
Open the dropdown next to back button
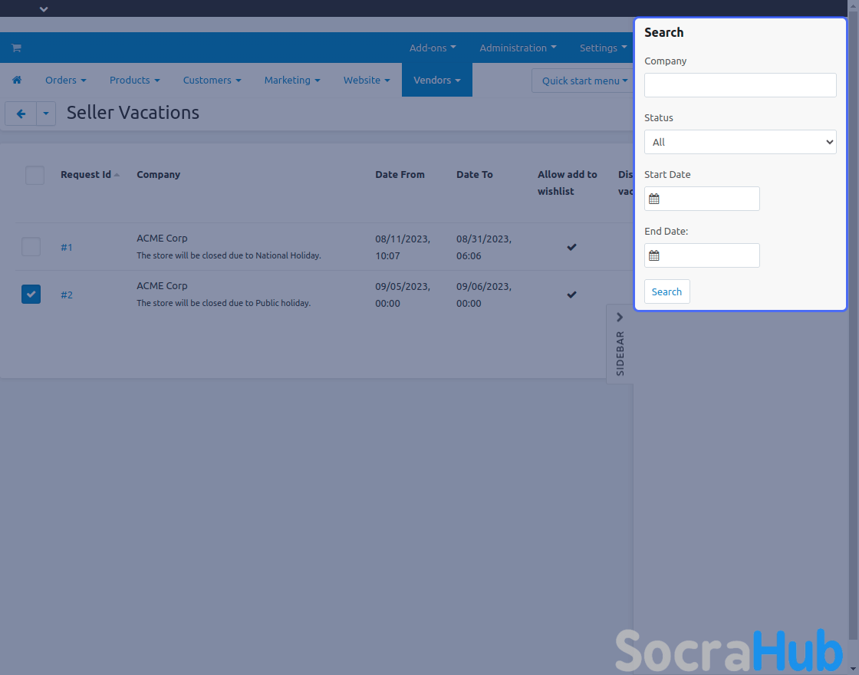46,114
